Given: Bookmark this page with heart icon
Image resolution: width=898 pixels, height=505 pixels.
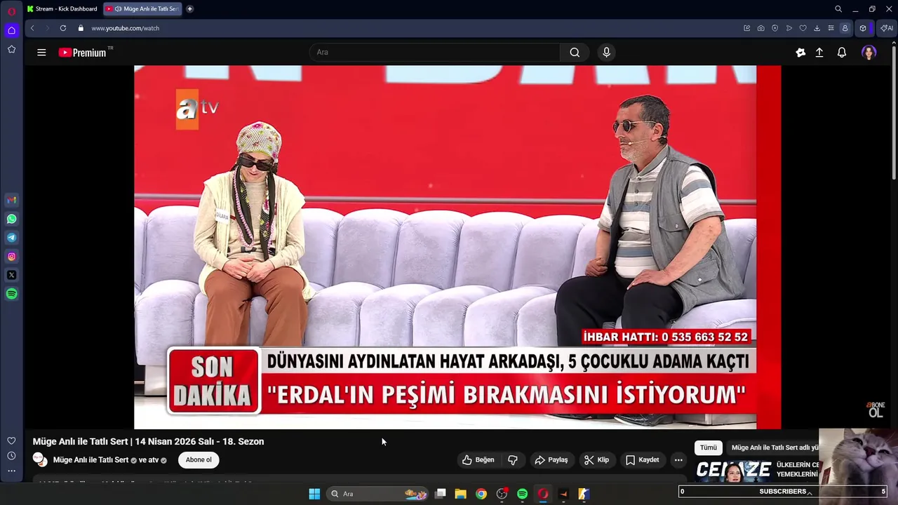Looking at the screenshot, I should [803, 28].
